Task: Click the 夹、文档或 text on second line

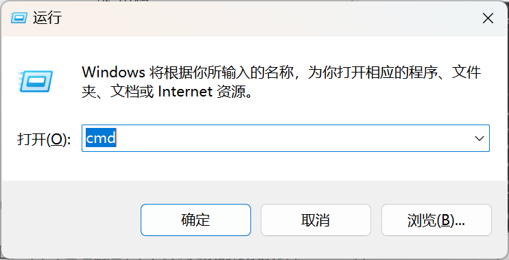Action: (x=117, y=92)
